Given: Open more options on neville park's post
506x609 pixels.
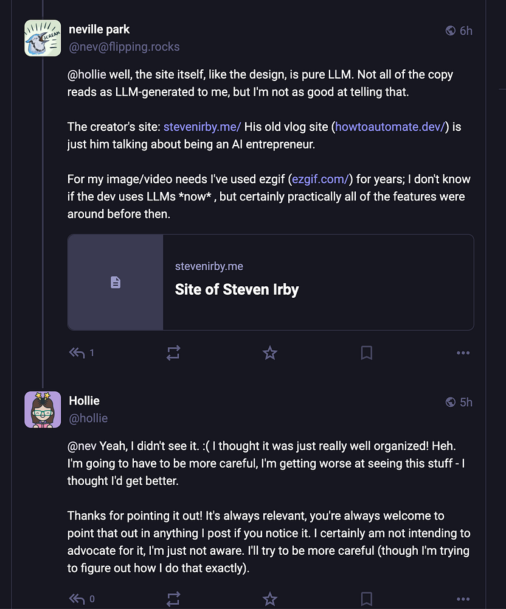Looking at the screenshot, I should click(463, 353).
